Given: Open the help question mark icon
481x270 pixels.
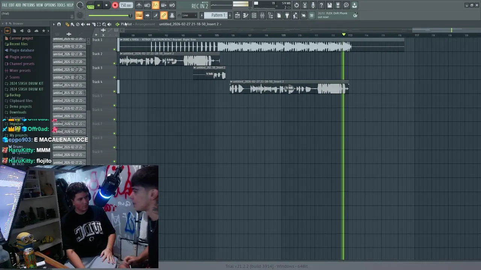Looking at the screenshot, I should (321, 5).
